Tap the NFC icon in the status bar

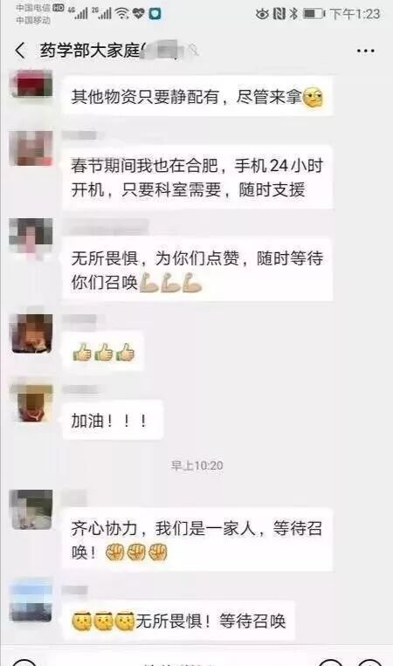tap(279, 14)
